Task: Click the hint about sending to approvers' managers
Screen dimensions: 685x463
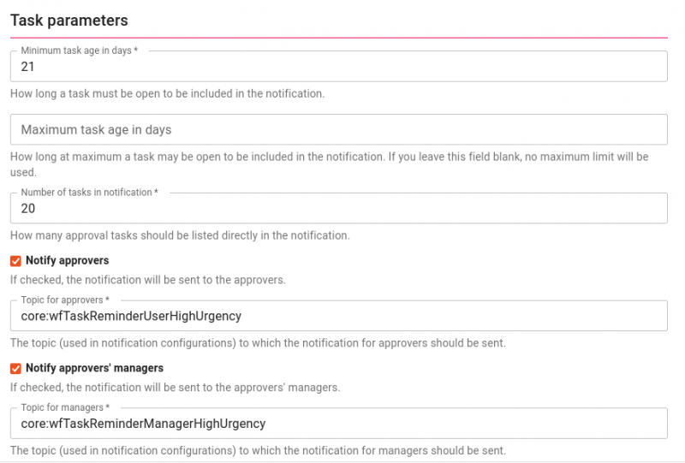Action: 175,387
